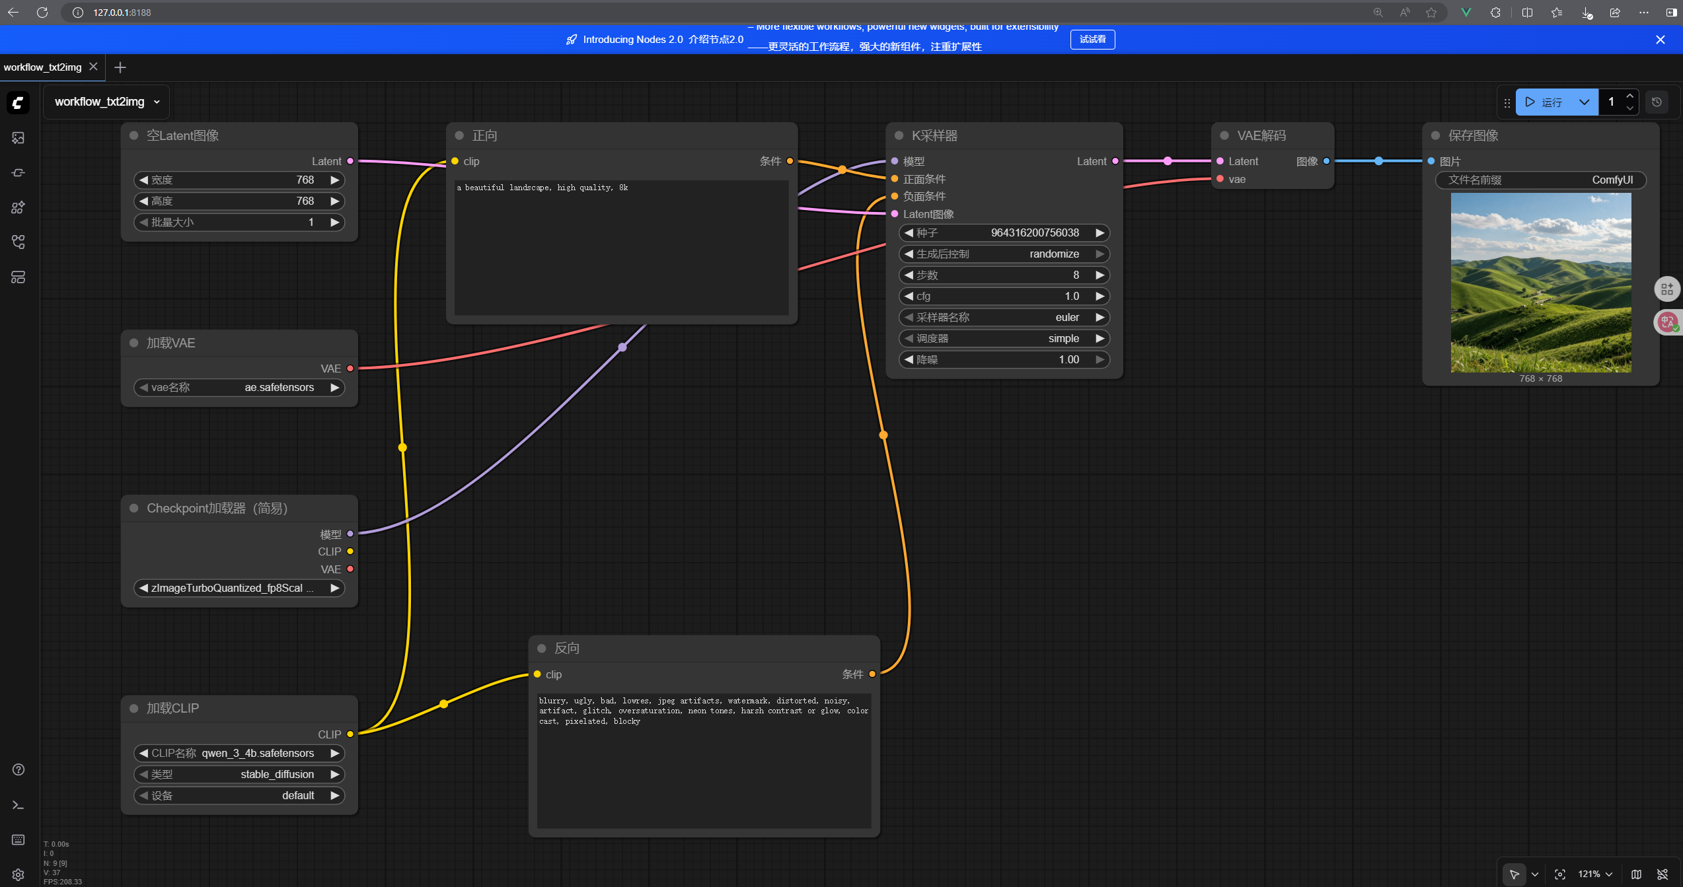Select the workflow_txt2img tab
The height and width of the screenshot is (887, 1683).
click(x=43, y=67)
